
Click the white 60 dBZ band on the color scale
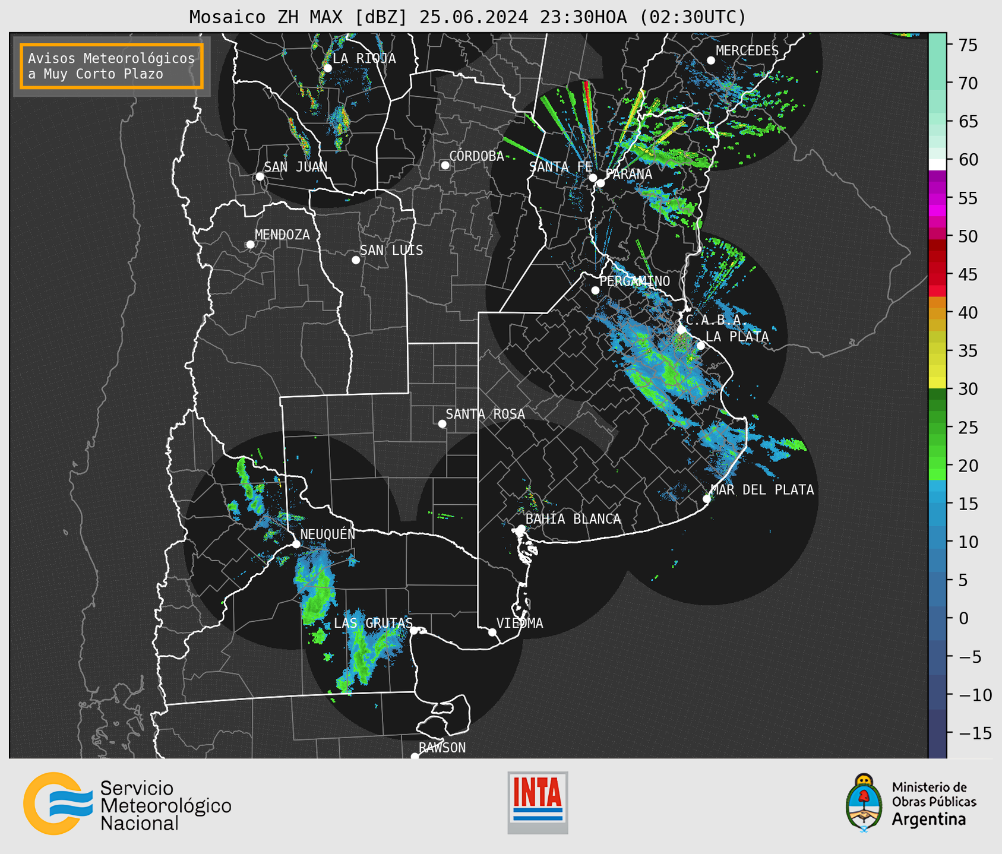coord(937,165)
